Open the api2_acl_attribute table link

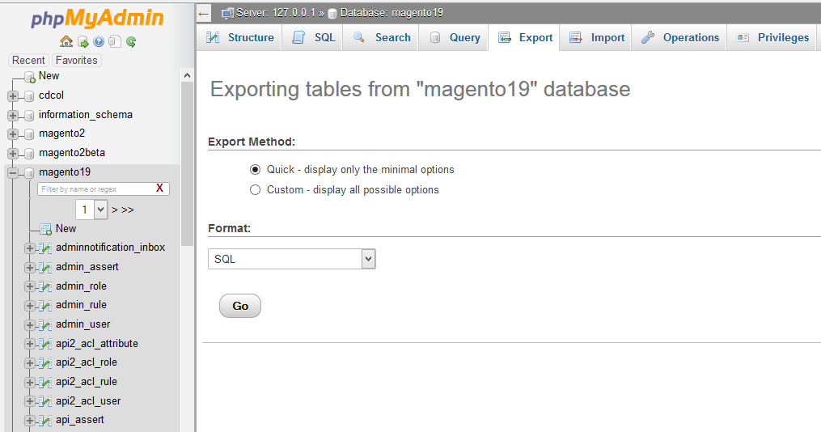pos(97,344)
